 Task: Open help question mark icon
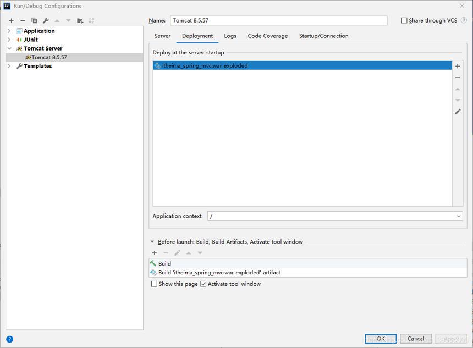10,339
